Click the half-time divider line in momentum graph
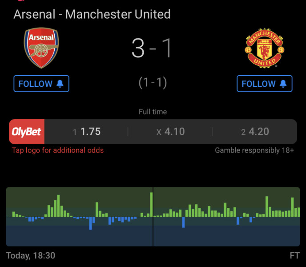This screenshot has height=267, width=306. [153, 217]
